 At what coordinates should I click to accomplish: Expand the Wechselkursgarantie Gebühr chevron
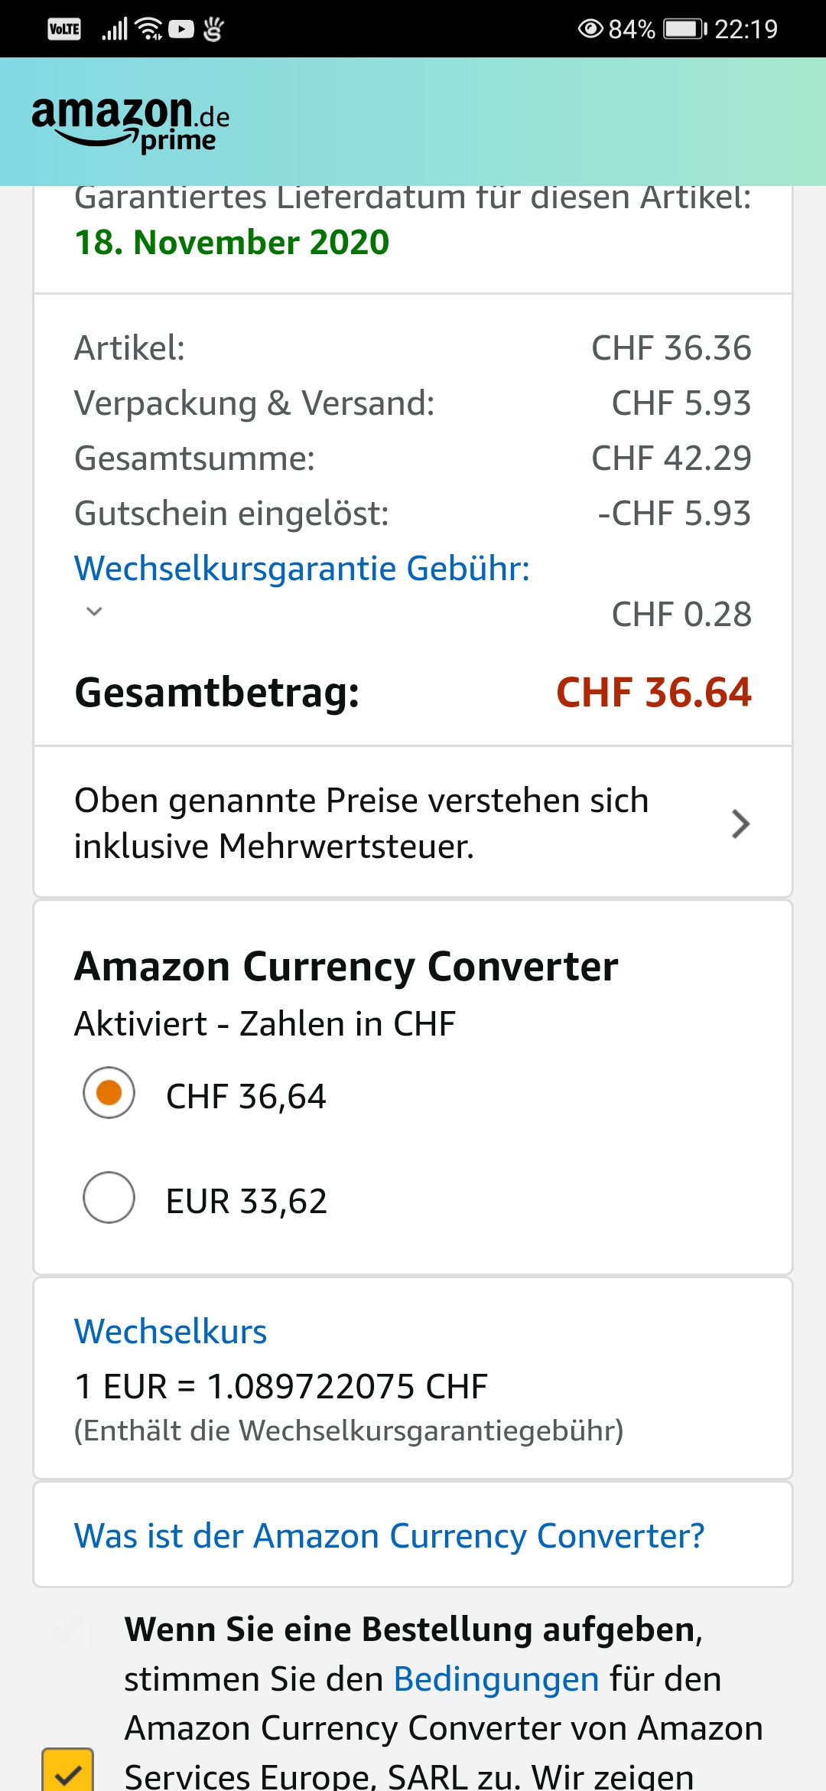(x=94, y=612)
